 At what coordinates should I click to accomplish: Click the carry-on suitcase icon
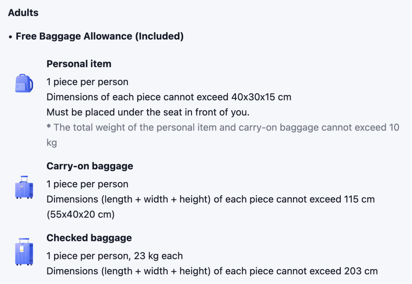24,187
